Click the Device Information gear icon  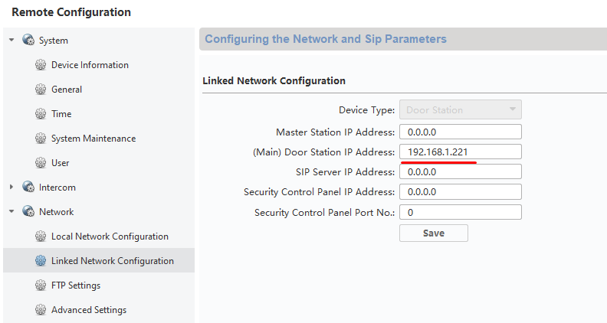pos(41,64)
